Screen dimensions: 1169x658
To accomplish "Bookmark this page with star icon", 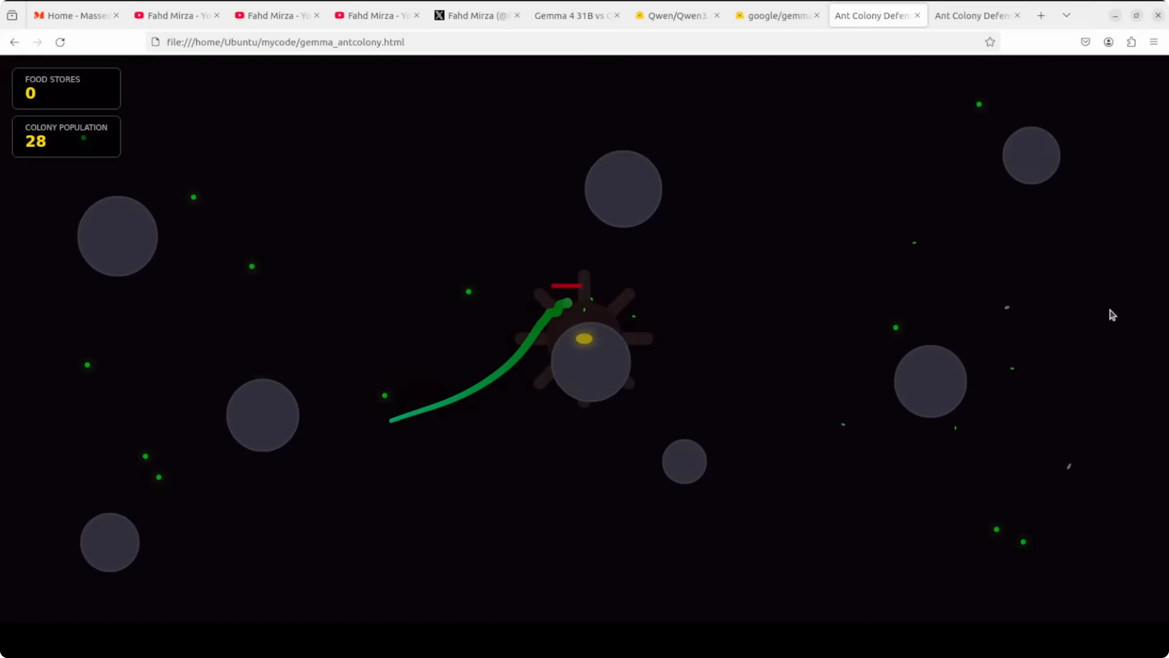I will tap(990, 42).
